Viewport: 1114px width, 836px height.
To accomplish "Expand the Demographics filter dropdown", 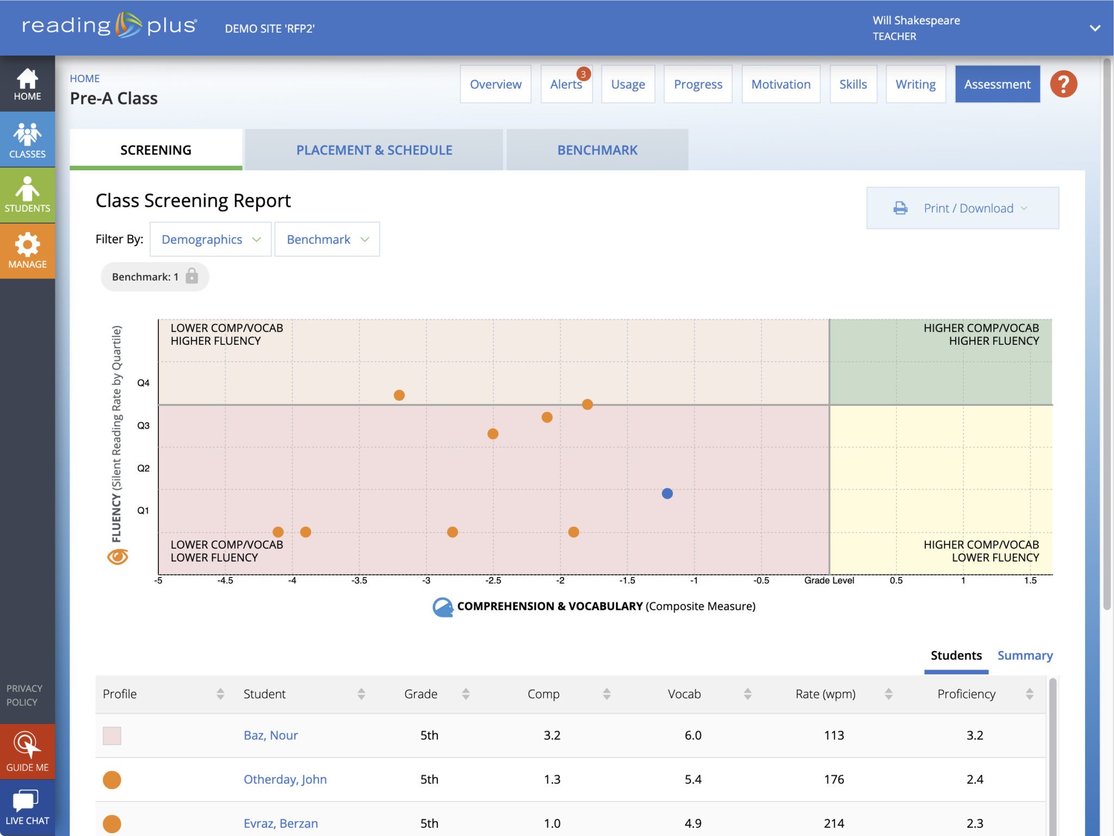I will tap(211, 239).
